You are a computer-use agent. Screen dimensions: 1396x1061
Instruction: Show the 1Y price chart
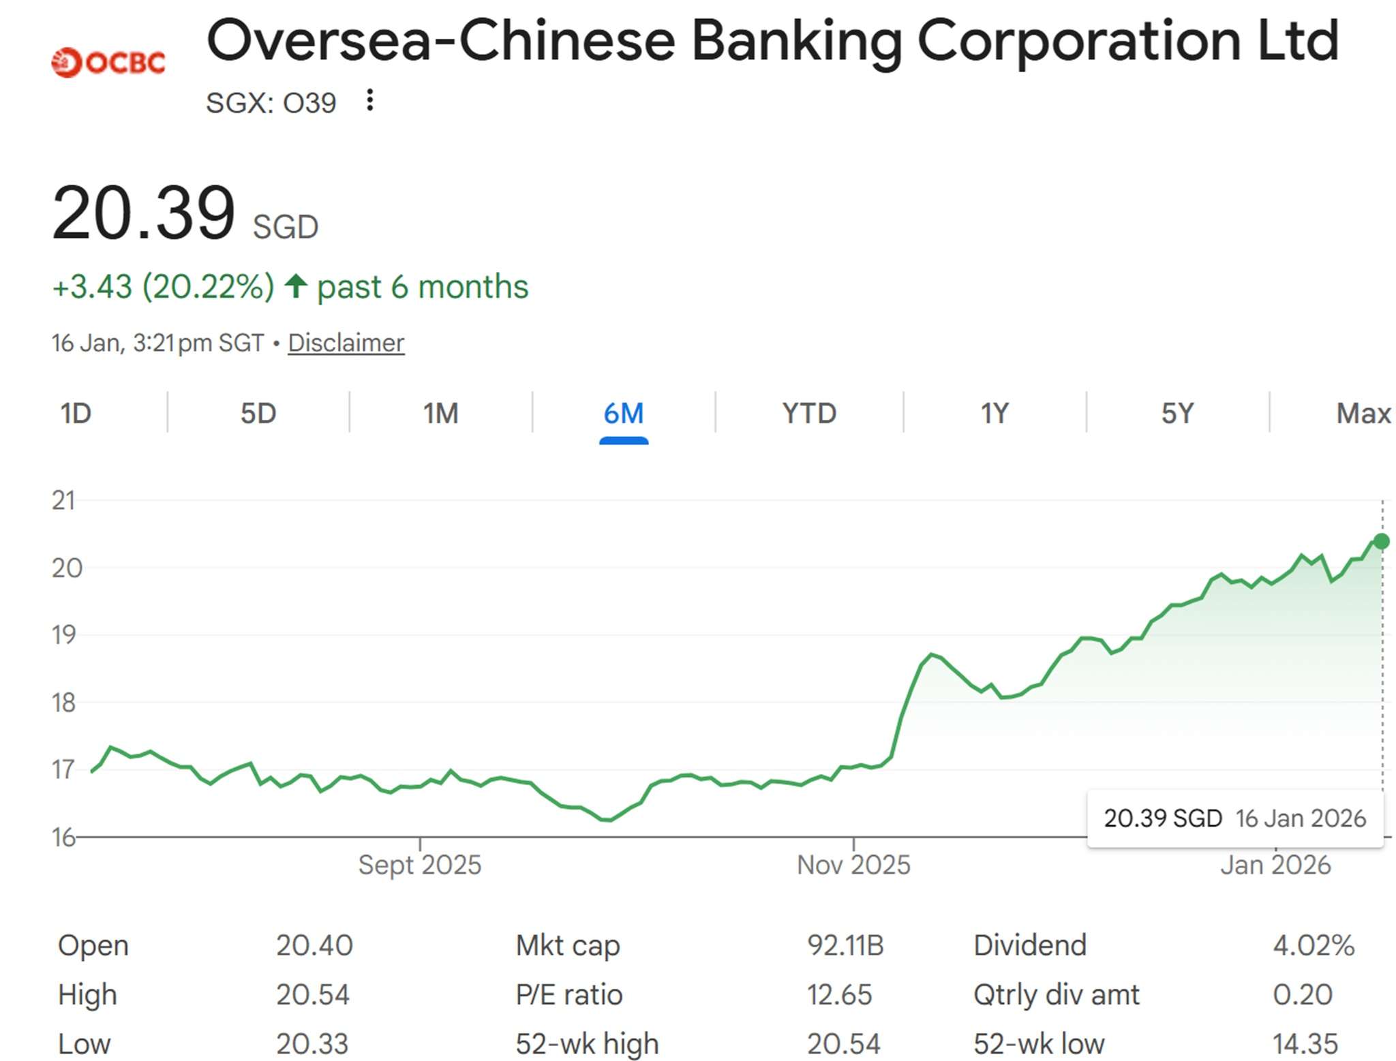pos(995,413)
